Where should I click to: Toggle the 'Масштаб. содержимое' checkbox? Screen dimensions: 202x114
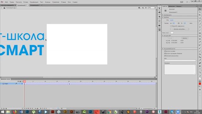tap(171, 26)
